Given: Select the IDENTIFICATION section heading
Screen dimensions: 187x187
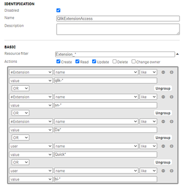Looking at the screenshot, I should click(x=19, y=4).
